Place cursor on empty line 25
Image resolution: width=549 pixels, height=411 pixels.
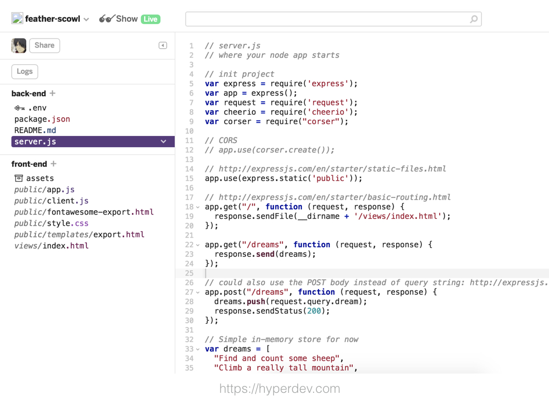click(362, 273)
